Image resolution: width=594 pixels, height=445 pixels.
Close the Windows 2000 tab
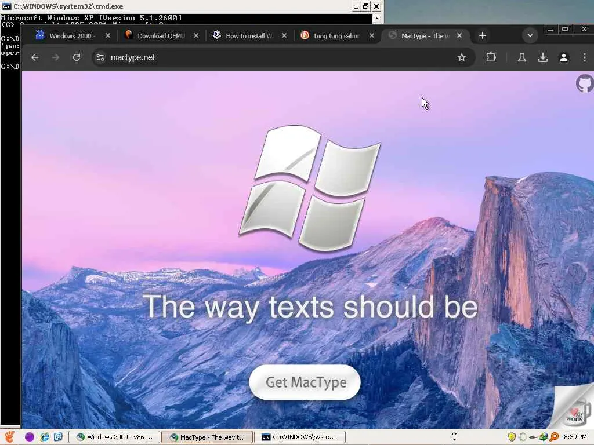[x=108, y=35]
